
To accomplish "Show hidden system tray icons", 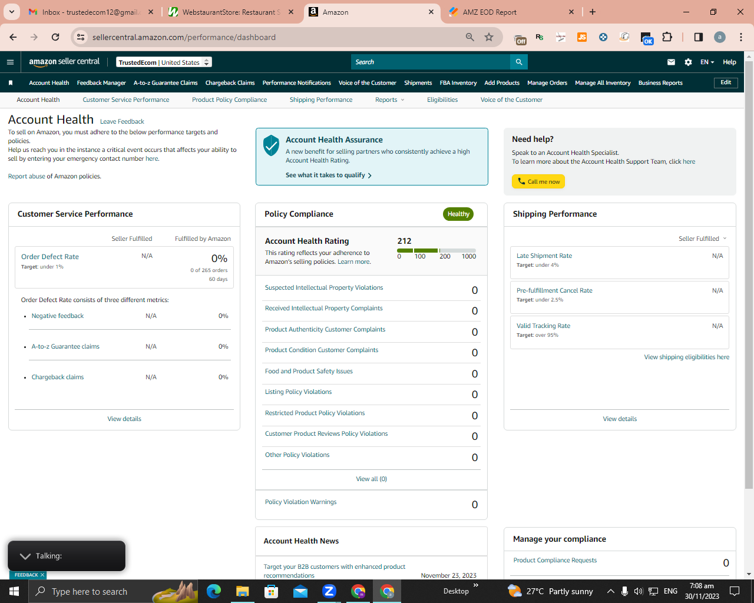I will [x=610, y=591].
